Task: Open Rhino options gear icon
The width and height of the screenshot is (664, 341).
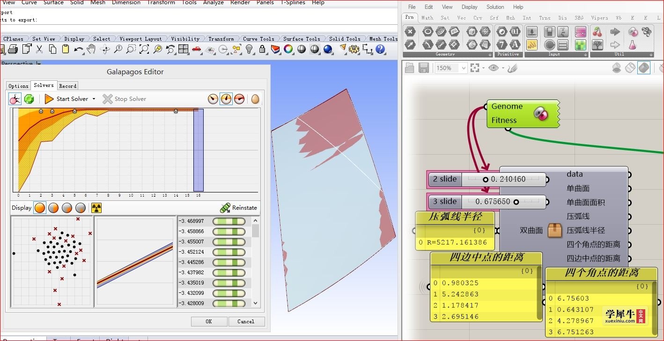Action: click(x=354, y=49)
